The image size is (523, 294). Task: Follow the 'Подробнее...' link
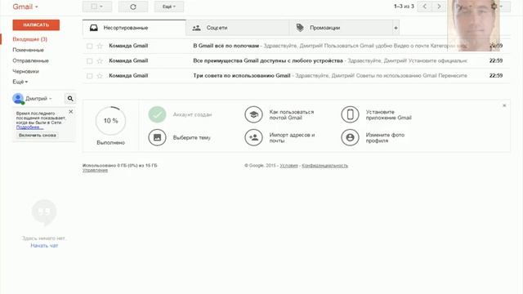[29, 127]
